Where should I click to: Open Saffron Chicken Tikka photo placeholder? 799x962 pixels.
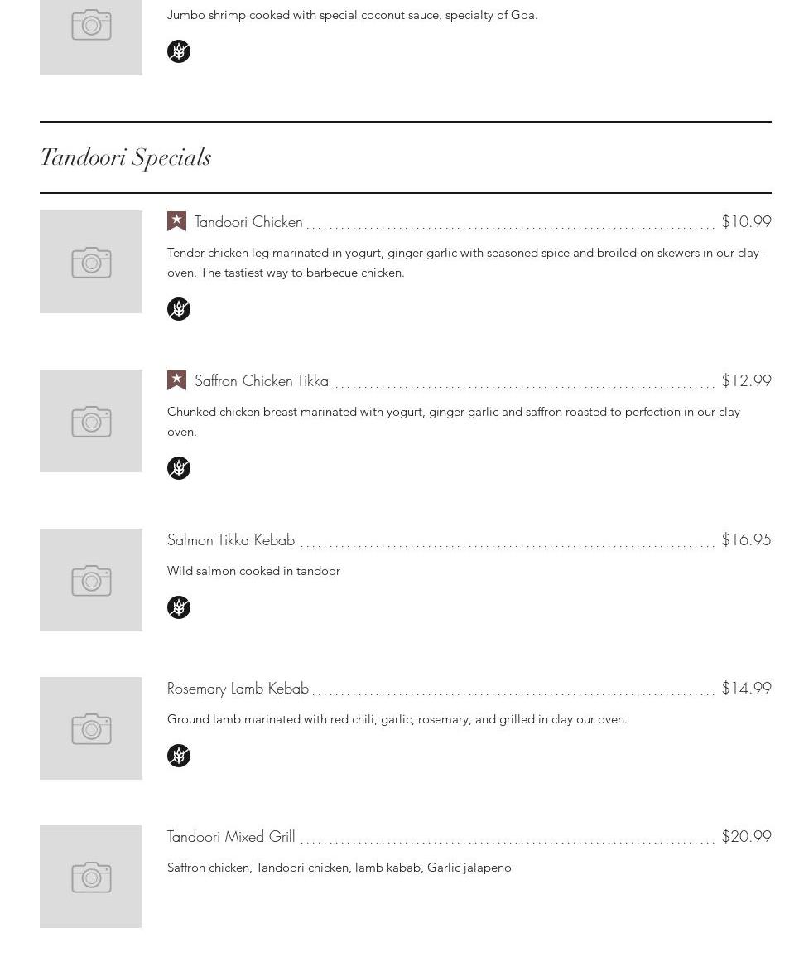(x=91, y=421)
